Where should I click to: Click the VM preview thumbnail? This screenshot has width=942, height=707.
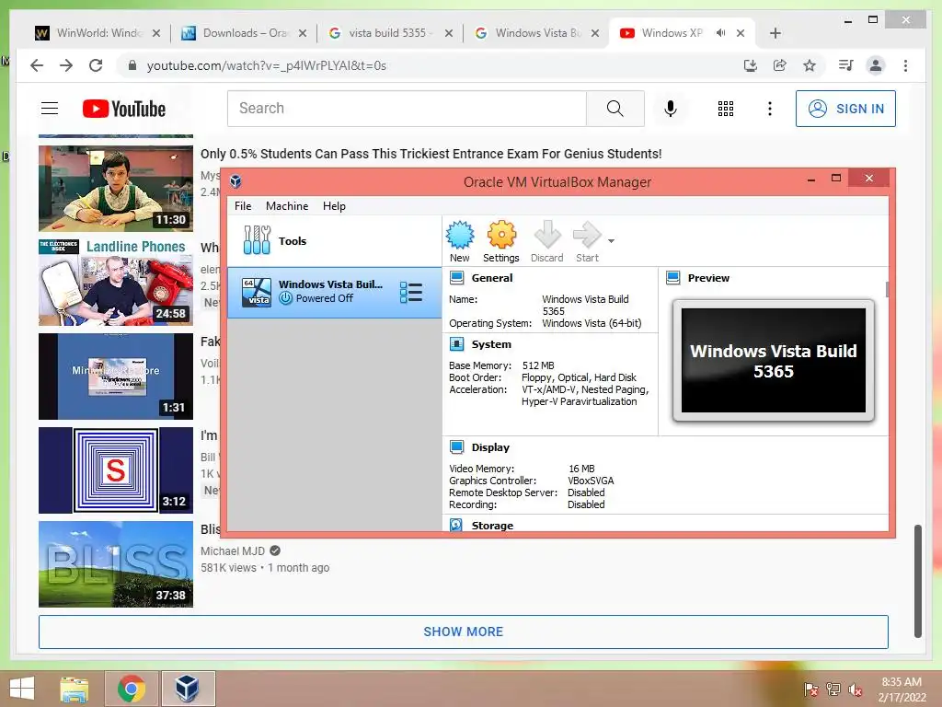click(773, 360)
